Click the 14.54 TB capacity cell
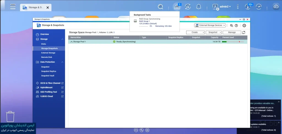The image size is (282, 134). click(216, 42)
